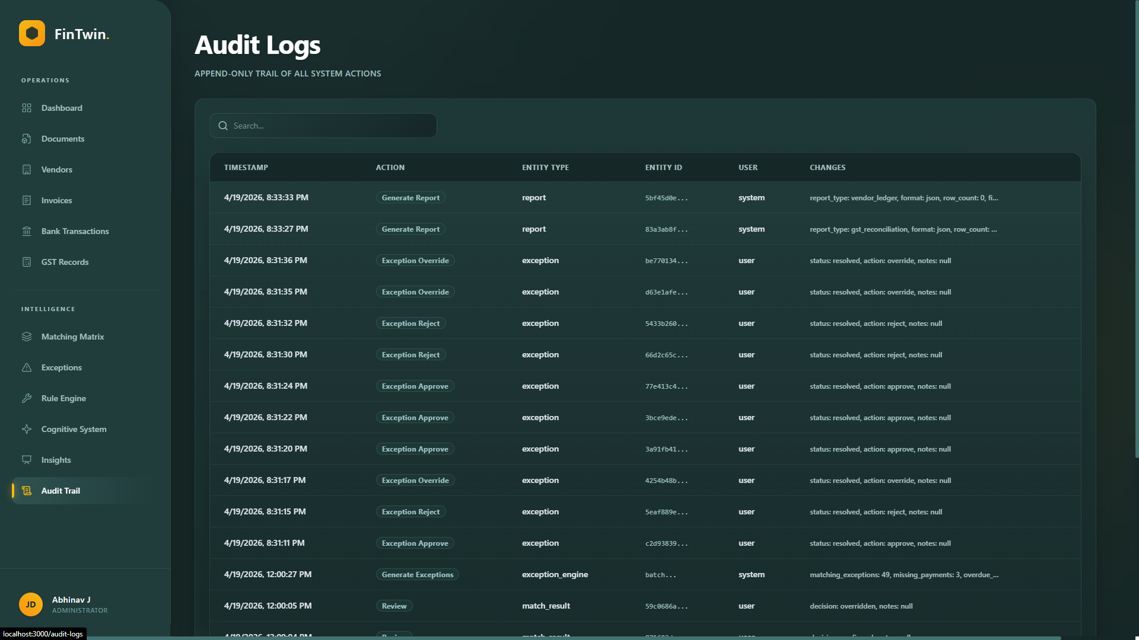The width and height of the screenshot is (1139, 640).
Task: Click the magnifier icon in search box
Action: [223, 126]
